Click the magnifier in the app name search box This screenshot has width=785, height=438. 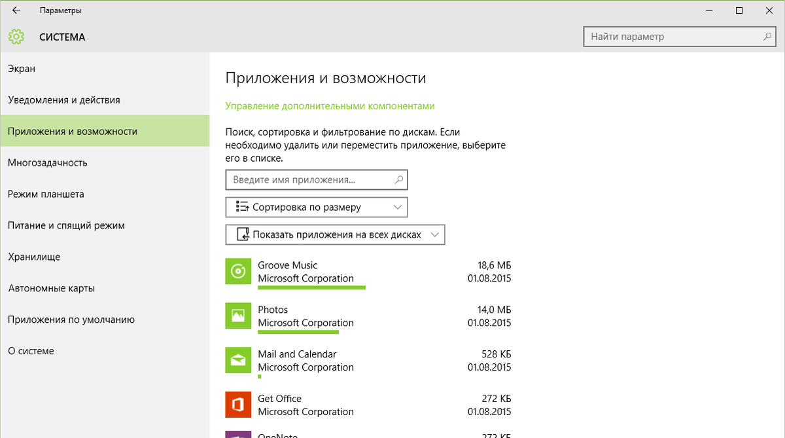400,179
